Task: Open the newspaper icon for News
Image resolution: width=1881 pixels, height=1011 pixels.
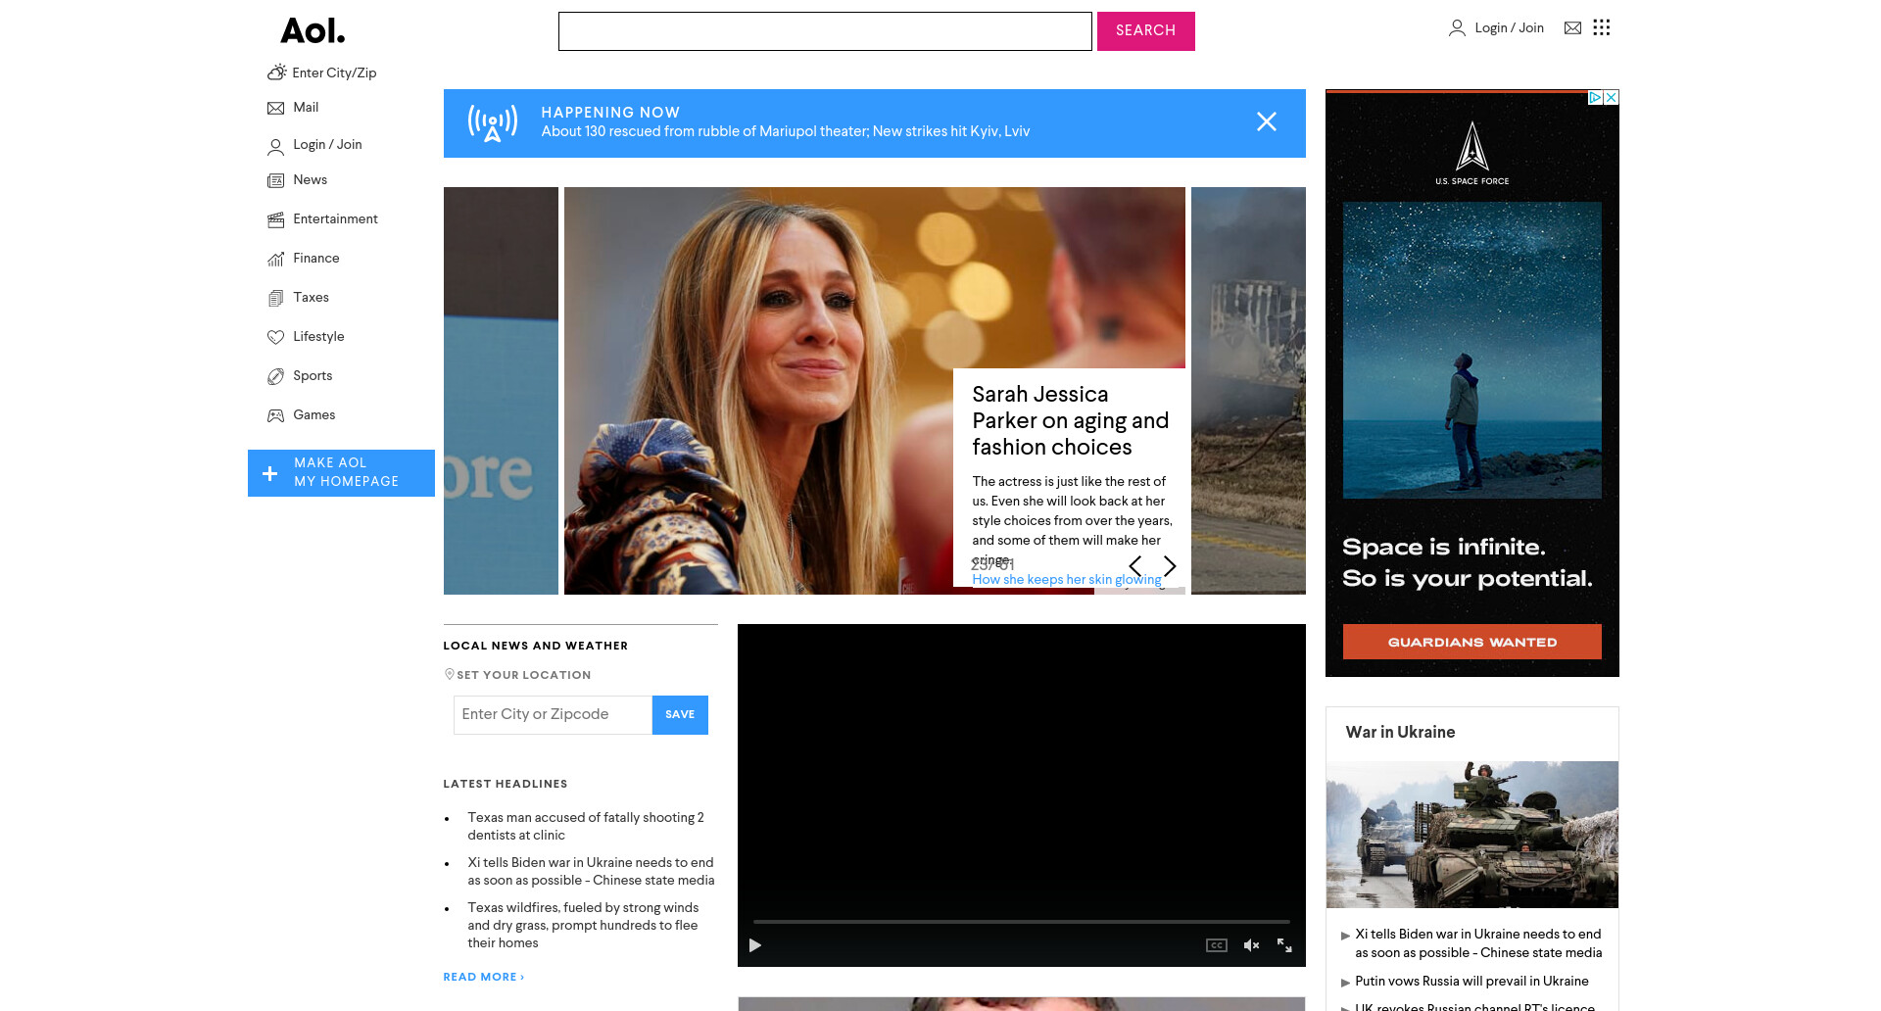Action: [x=276, y=180]
